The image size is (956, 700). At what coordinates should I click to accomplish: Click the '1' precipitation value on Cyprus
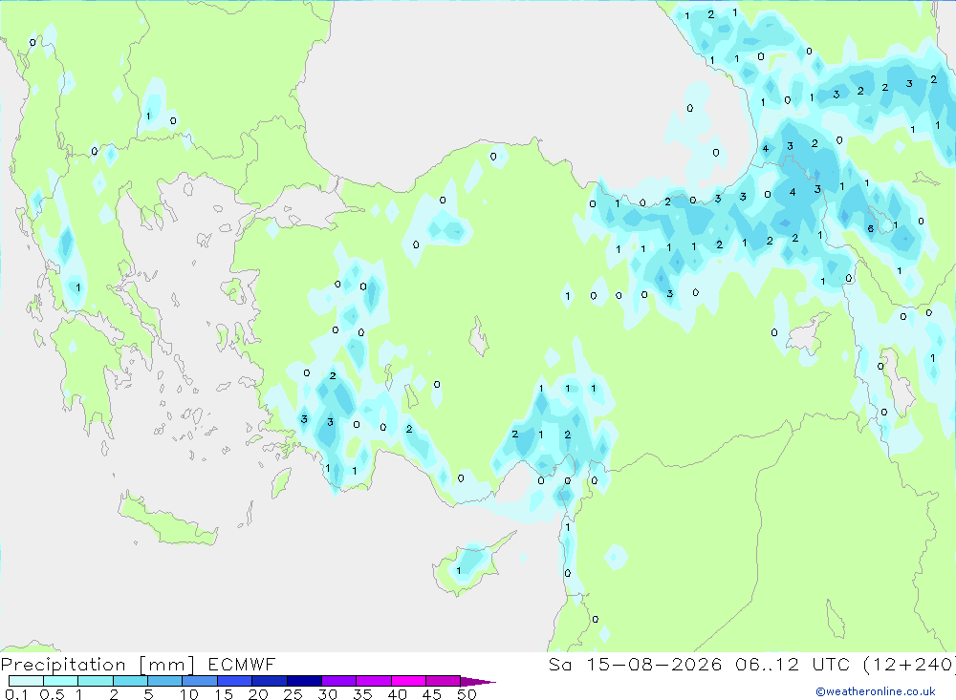tap(459, 571)
